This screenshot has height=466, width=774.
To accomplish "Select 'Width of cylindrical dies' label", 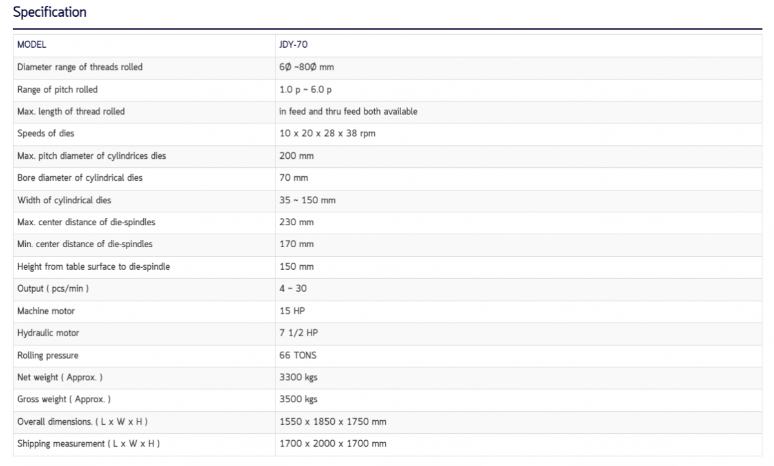I will pyautogui.click(x=64, y=200).
